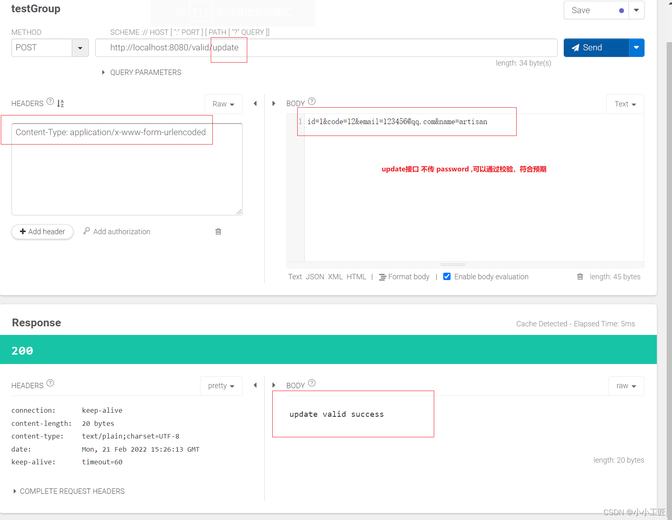Image resolution: width=672 pixels, height=520 pixels.
Task: Open the headers Raw view dropdown
Action: (223, 104)
